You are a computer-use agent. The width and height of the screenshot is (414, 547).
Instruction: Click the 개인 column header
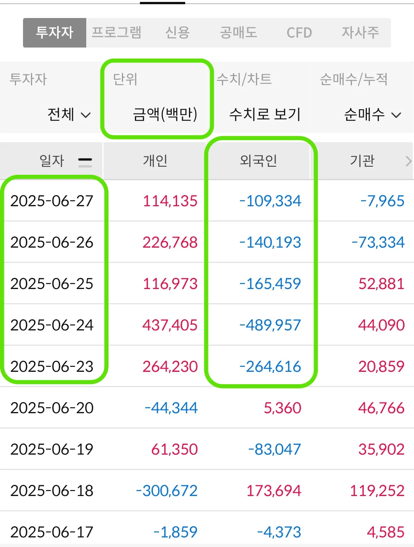point(154,161)
